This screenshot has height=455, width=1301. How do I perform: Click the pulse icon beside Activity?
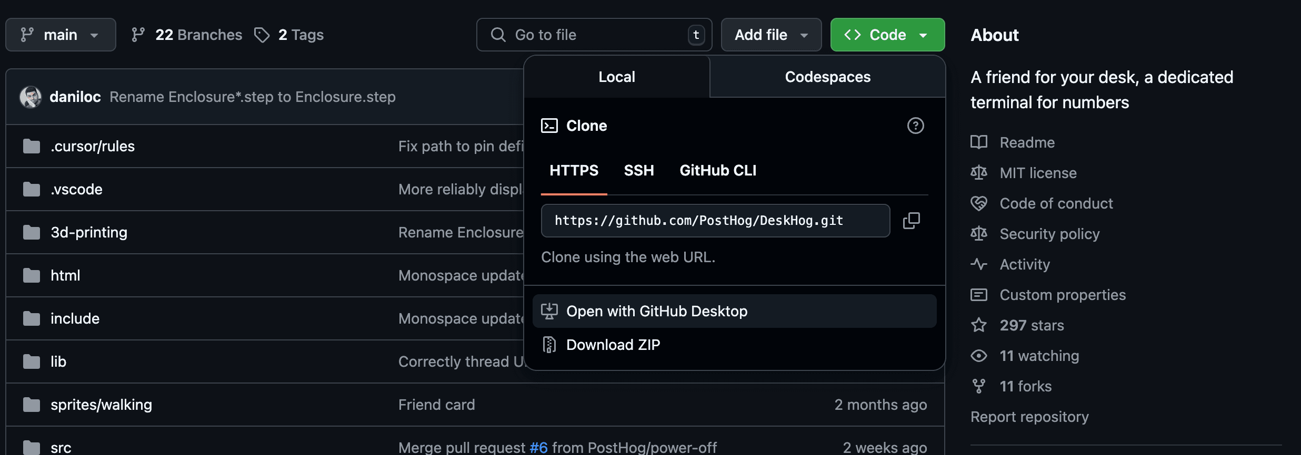[x=979, y=264]
